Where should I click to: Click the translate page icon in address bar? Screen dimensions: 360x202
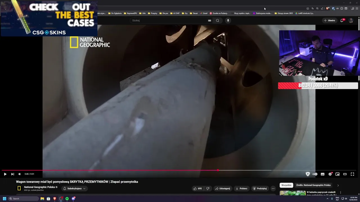coord(312,8)
